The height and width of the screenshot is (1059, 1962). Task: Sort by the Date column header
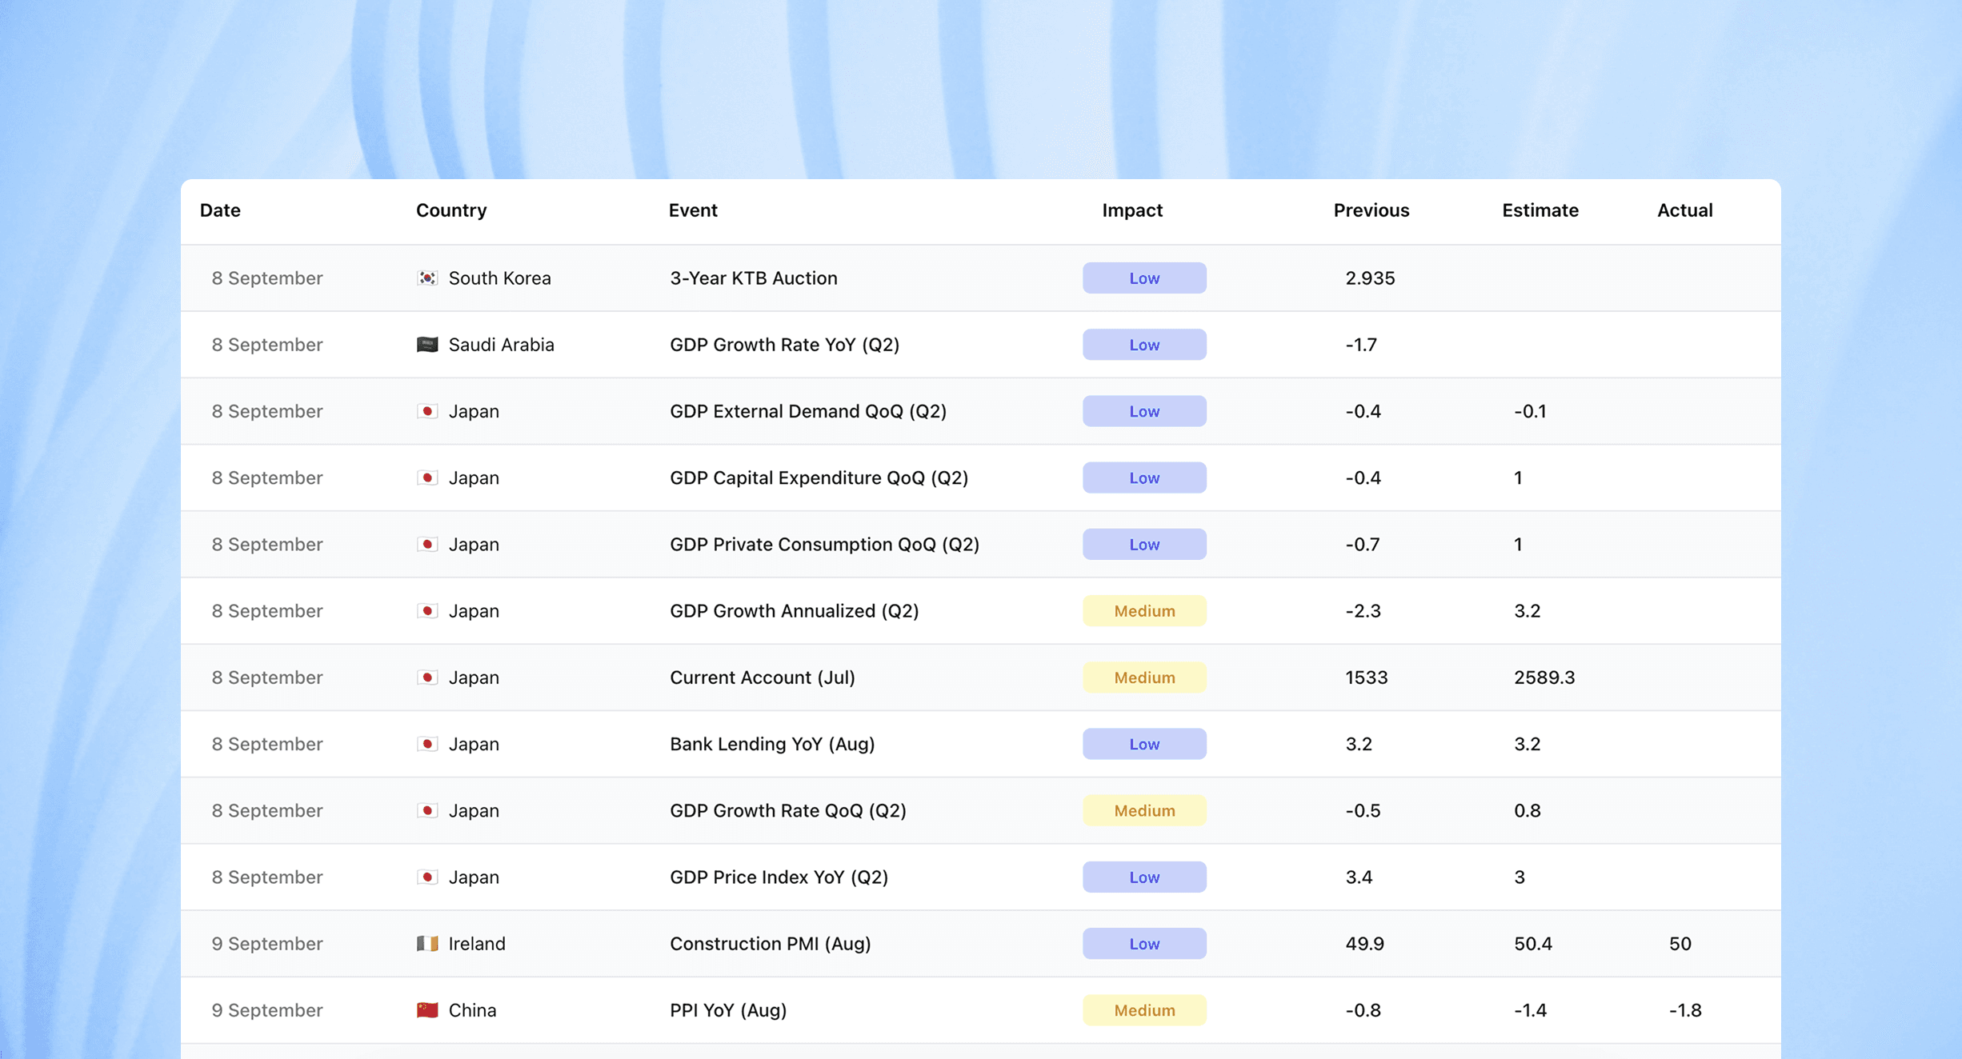(220, 210)
